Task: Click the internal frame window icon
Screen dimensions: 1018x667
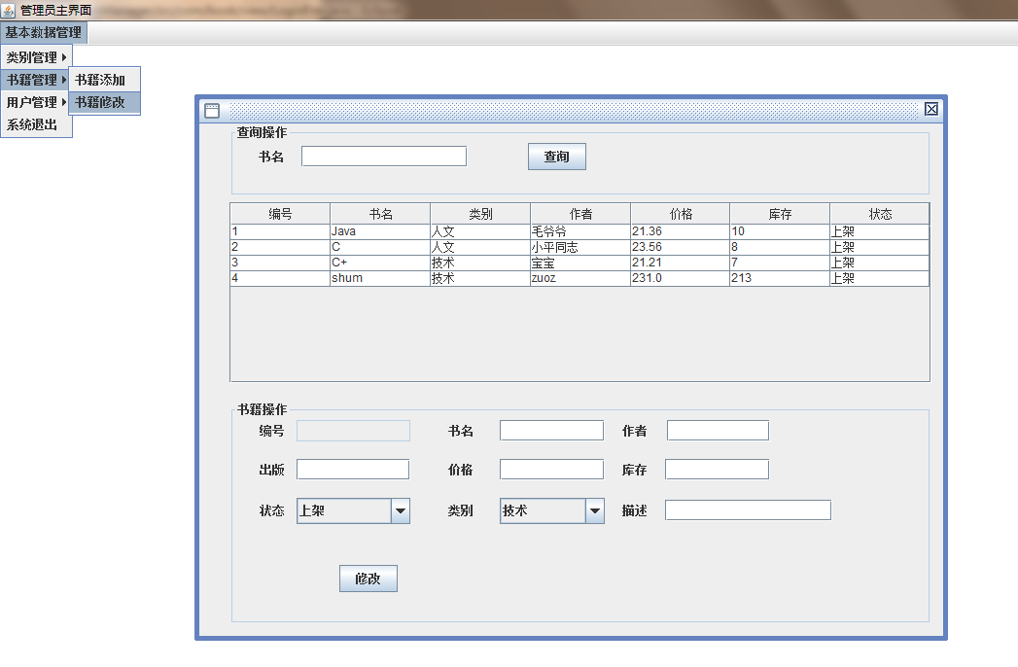Action: click(x=212, y=111)
